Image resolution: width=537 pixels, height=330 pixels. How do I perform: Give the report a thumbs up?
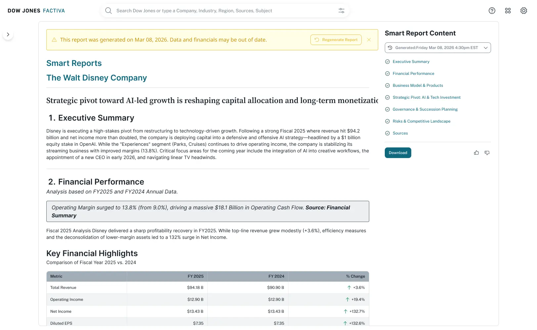[476, 153]
